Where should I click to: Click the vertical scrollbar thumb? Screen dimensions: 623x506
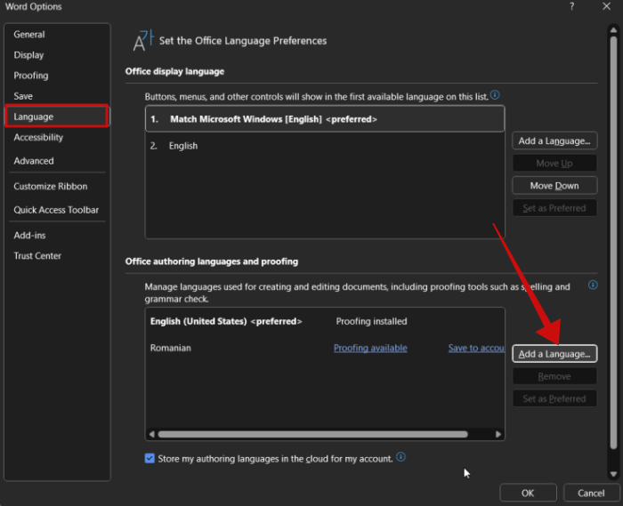(613, 243)
